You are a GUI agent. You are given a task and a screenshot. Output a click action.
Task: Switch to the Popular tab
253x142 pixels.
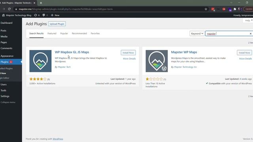(64, 34)
